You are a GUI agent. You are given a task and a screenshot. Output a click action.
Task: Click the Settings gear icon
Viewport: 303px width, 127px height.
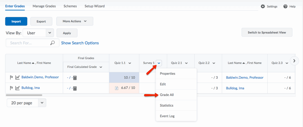[262, 7]
